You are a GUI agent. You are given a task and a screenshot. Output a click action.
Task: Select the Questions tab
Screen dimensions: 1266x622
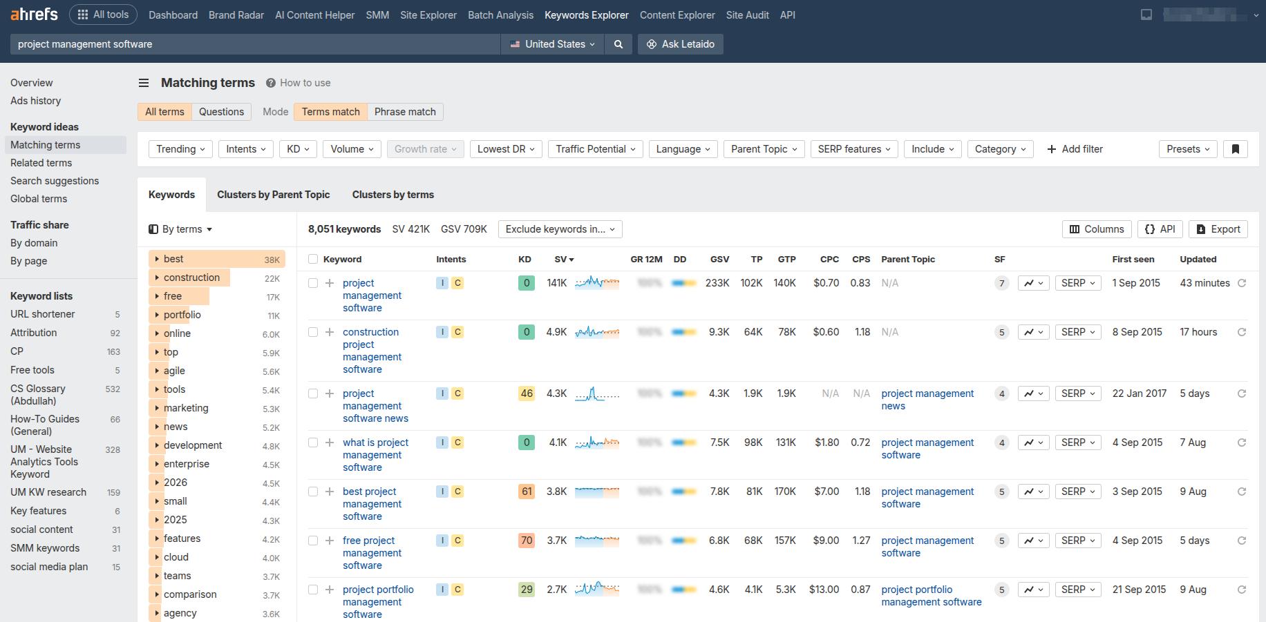point(221,112)
